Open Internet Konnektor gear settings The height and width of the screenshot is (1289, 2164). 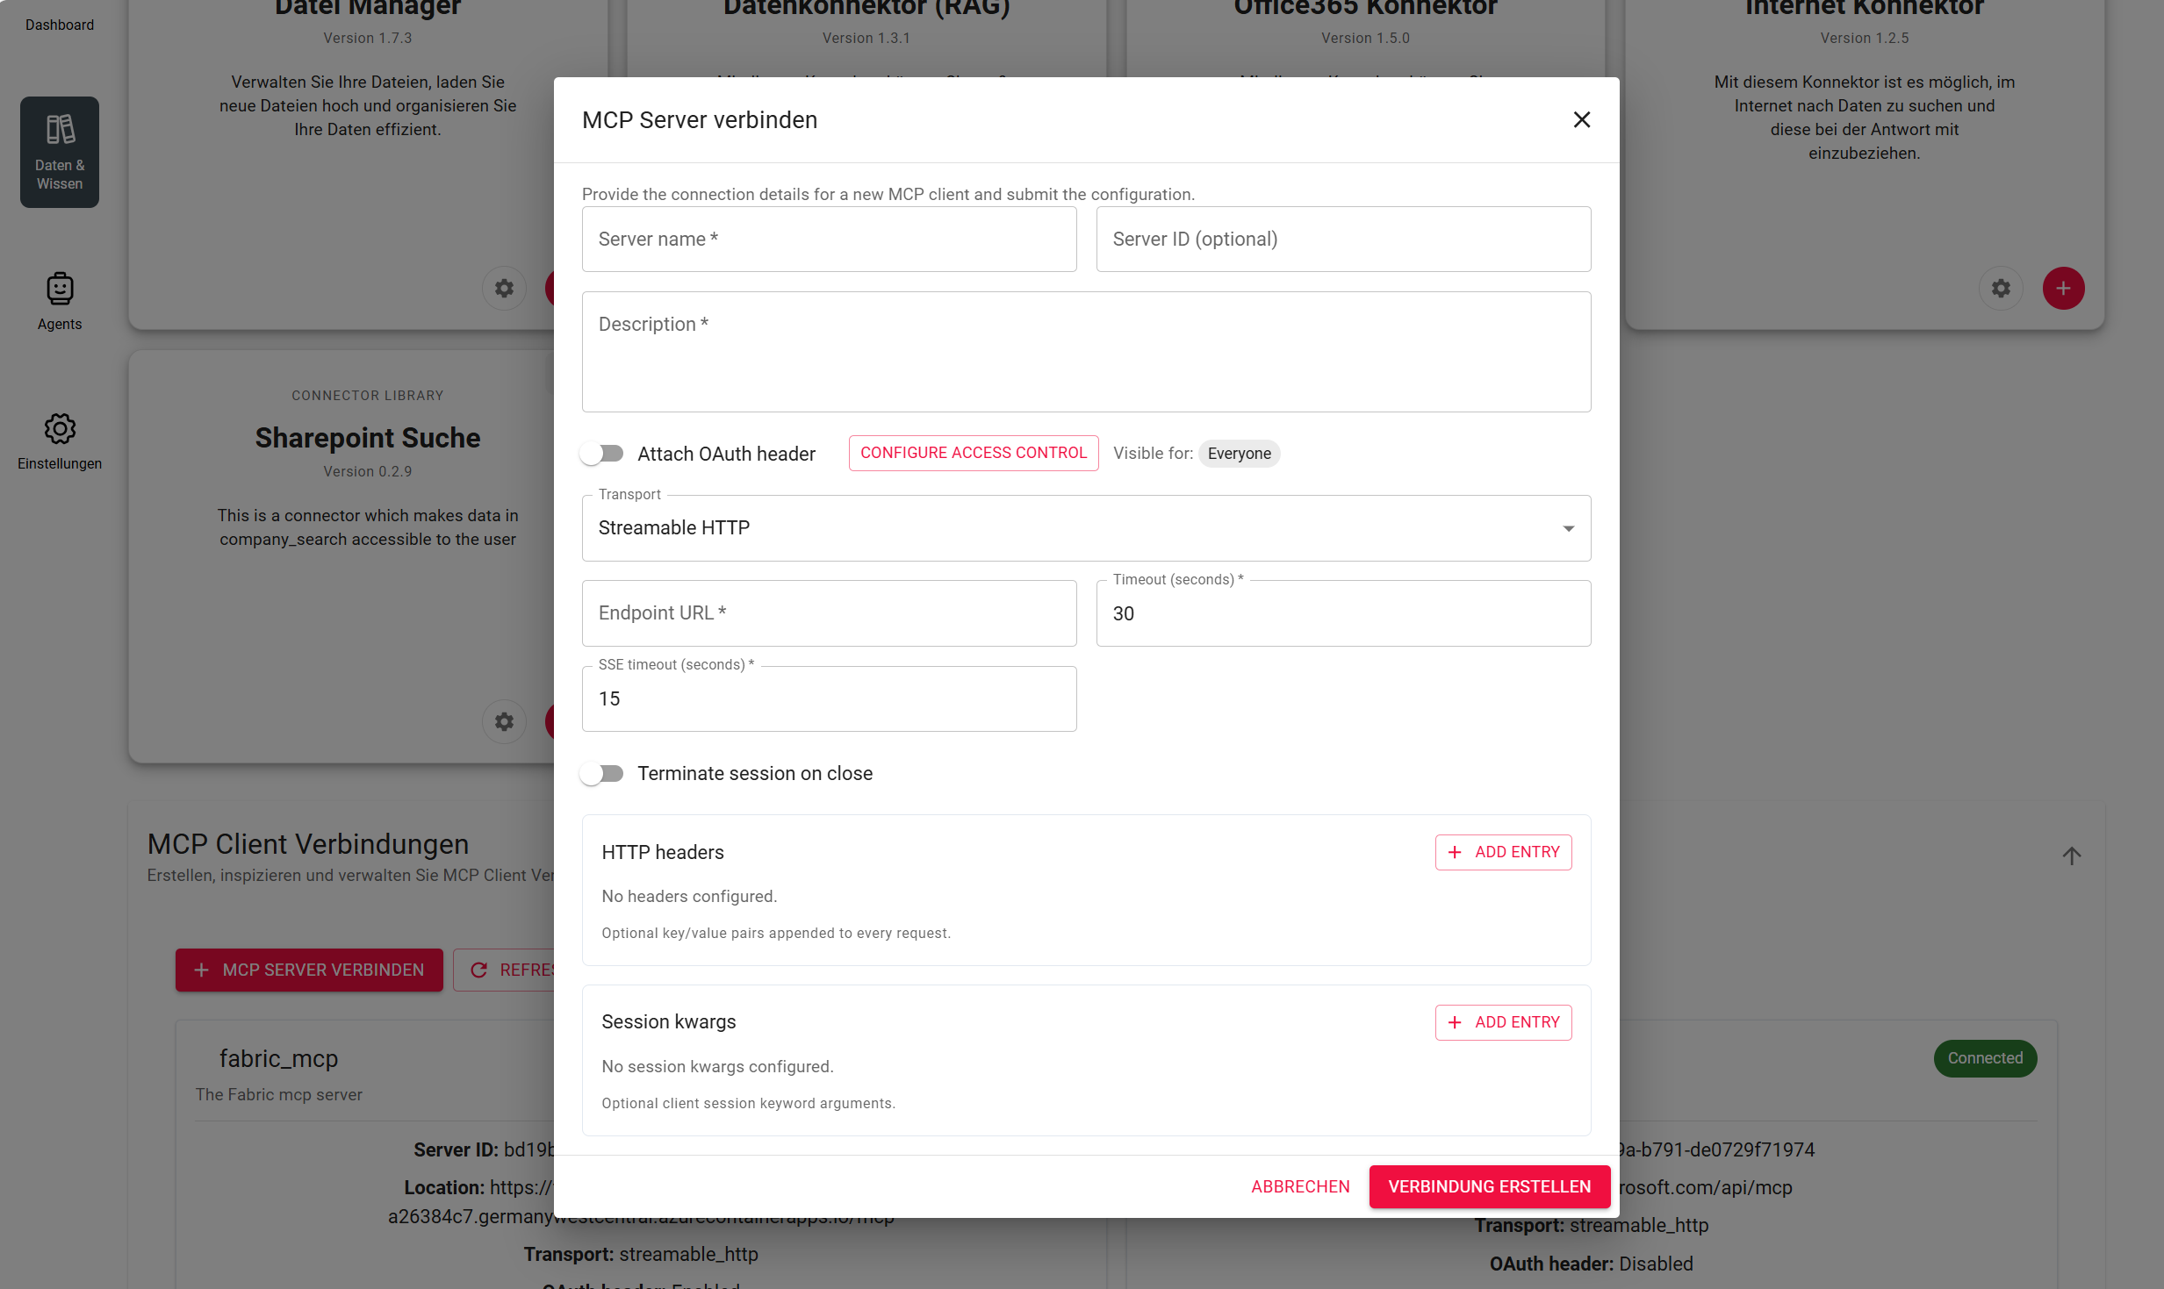point(2001,288)
